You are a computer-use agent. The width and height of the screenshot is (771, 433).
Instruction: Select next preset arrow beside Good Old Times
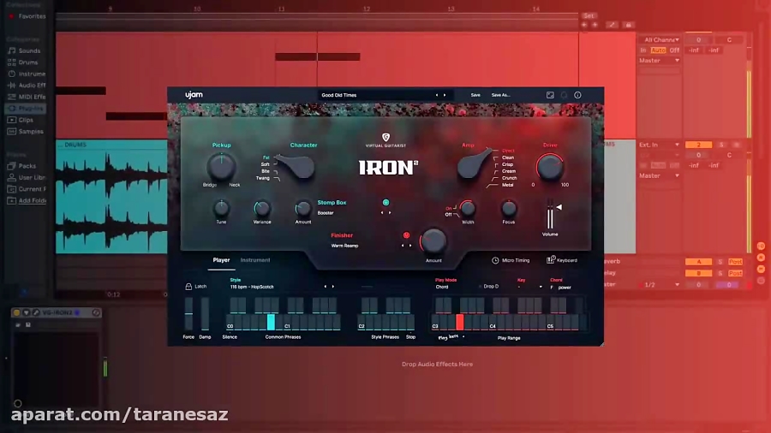coord(445,95)
